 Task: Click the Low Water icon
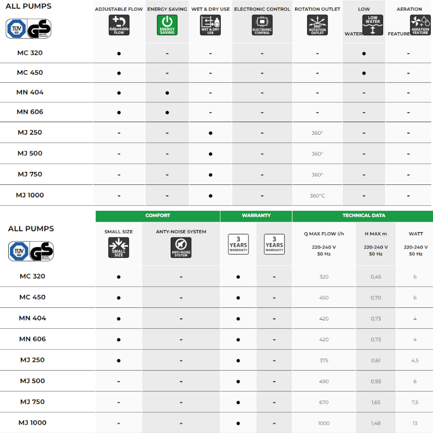point(372,25)
